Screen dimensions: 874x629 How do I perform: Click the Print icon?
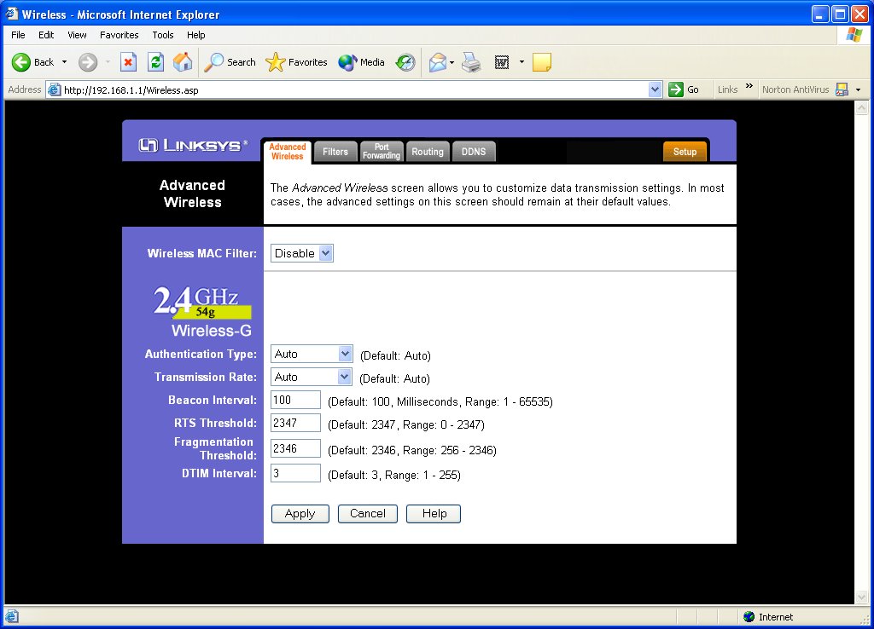click(x=471, y=61)
